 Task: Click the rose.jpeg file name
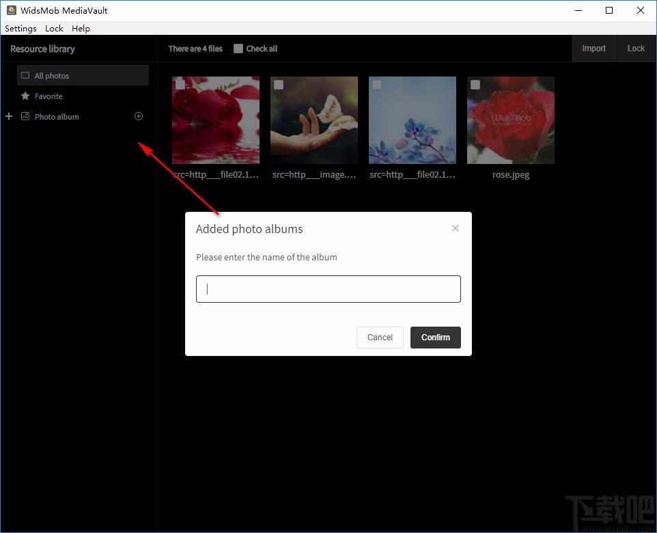click(511, 174)
